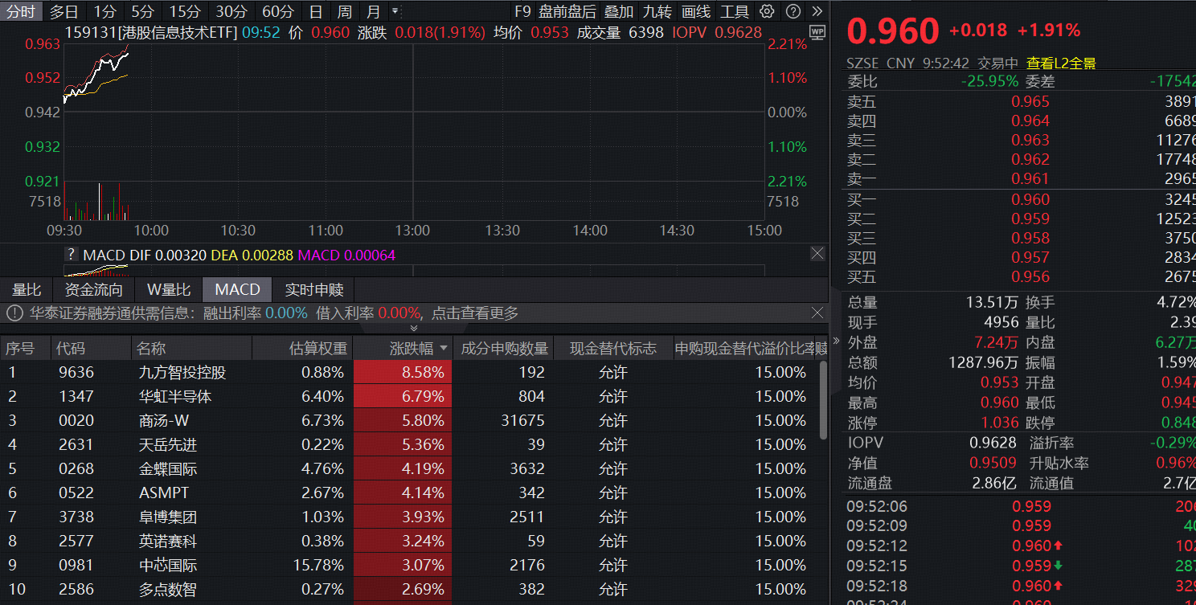1196x605 pixels.
Task: Open the settings gear icon
Action: click(x=767, y=11)
